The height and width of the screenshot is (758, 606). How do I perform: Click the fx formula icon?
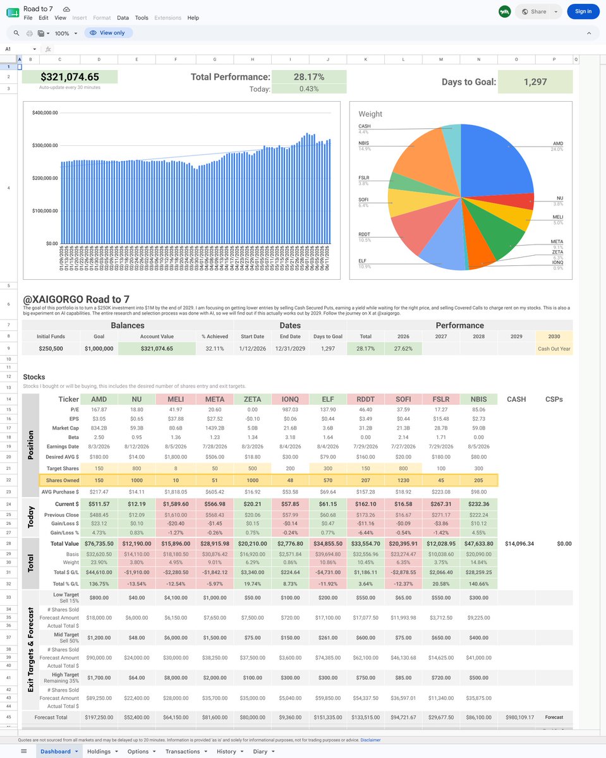click(x=49, y=49)
